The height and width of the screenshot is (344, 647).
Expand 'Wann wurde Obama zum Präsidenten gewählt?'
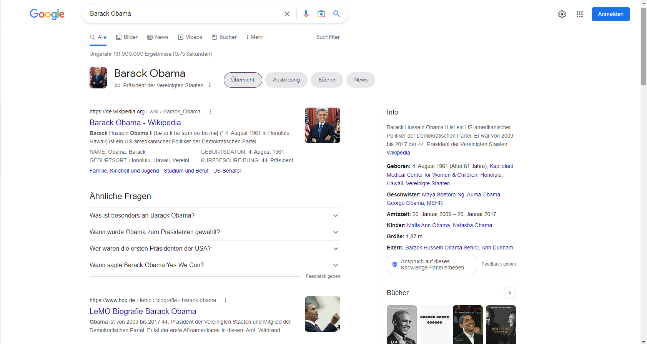tap(336, 232)
